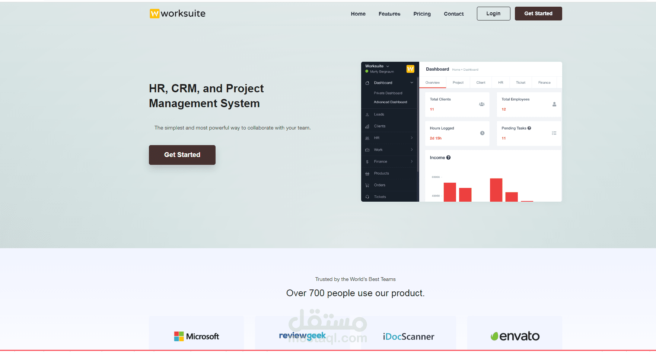Expand the HR sidebar menu arrow
The height and width of the screenshot is (352, 656).
412,138
